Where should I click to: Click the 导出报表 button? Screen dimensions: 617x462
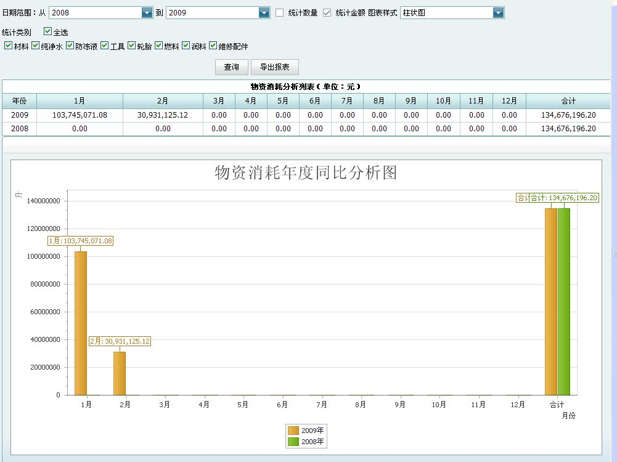274,67
